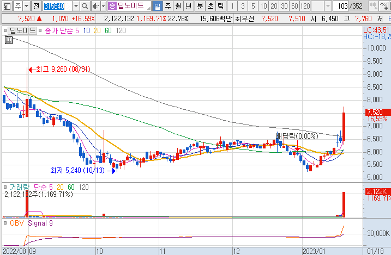Image resolution: width=391 pixels, height=255 pixels.
Task: Select the 60-day moving average legend
Action: (x=108, y=30)
